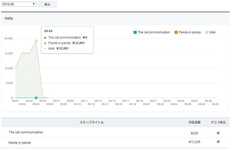Click tooltip line 'total: ¥22,881'
The width and height of the screenshot is (233, 150).
click(x=56, y=49)
